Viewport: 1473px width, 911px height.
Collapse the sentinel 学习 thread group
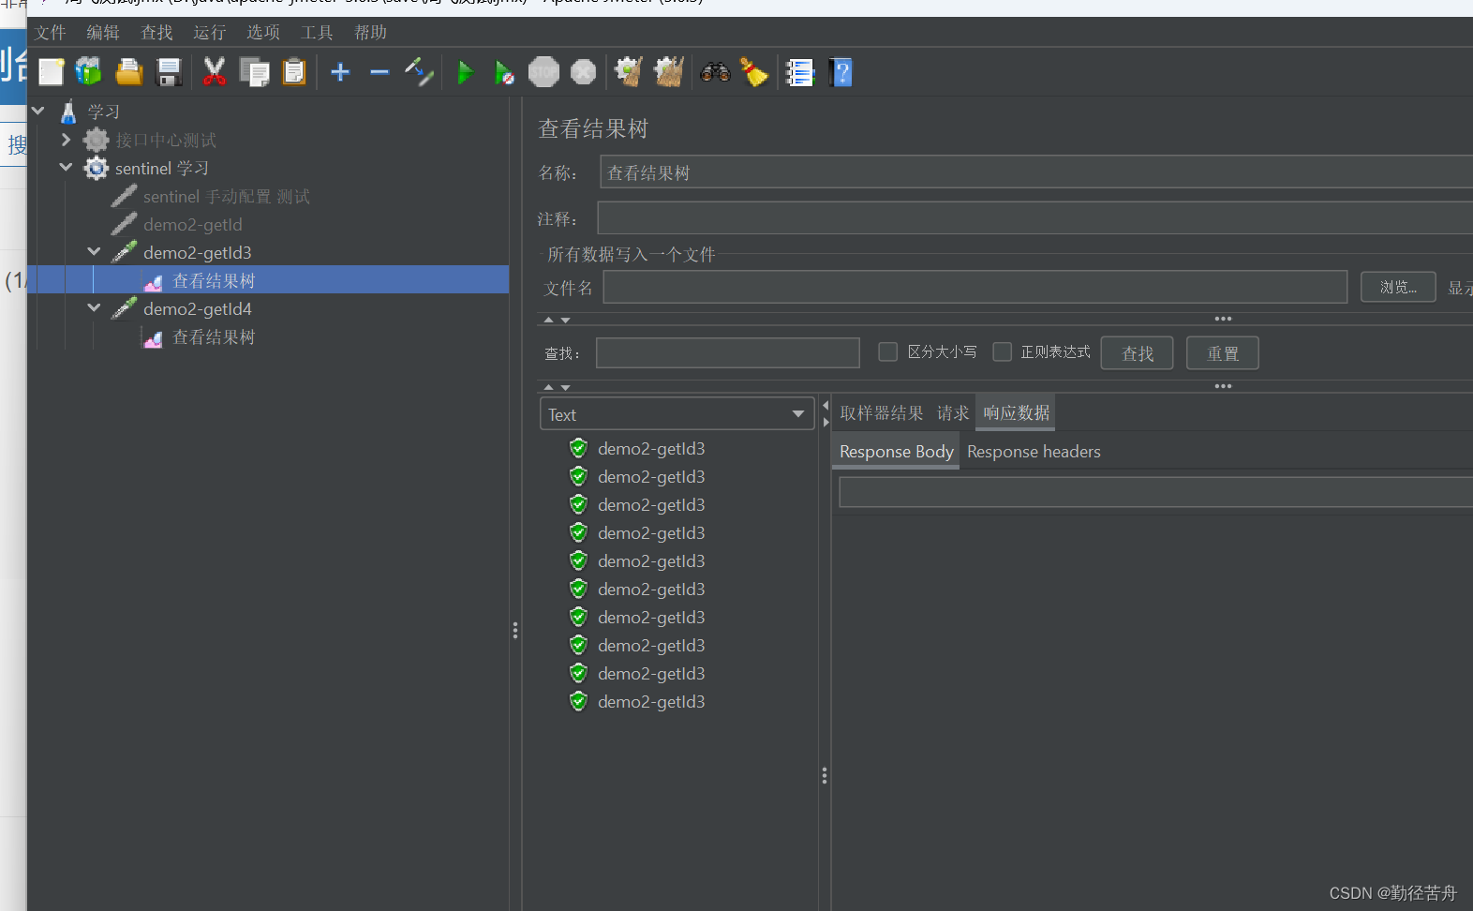pos(66,167)
